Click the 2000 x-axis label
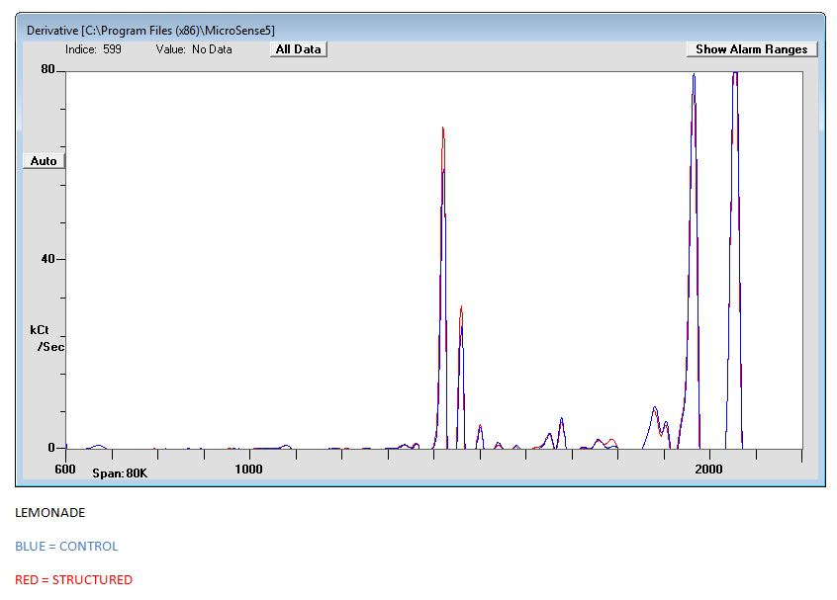The width and height of the screenshot is (837, 600). 709,470
